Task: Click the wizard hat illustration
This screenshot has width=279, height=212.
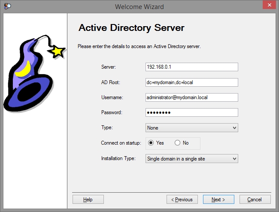Action: [x=35, y=73]
